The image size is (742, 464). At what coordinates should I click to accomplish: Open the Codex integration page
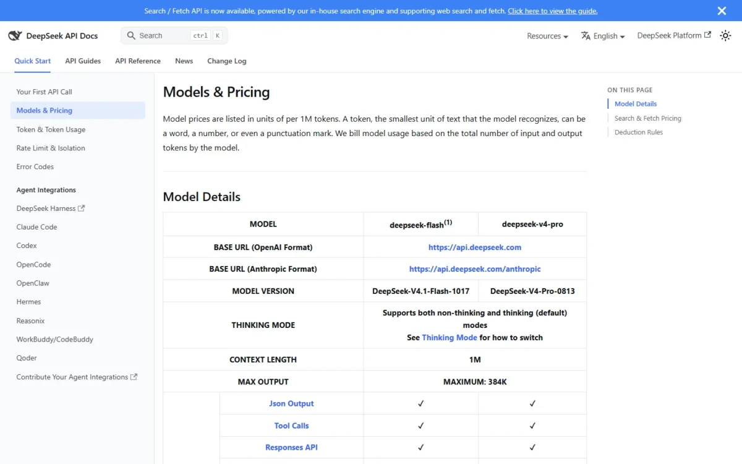pos(78,246)
